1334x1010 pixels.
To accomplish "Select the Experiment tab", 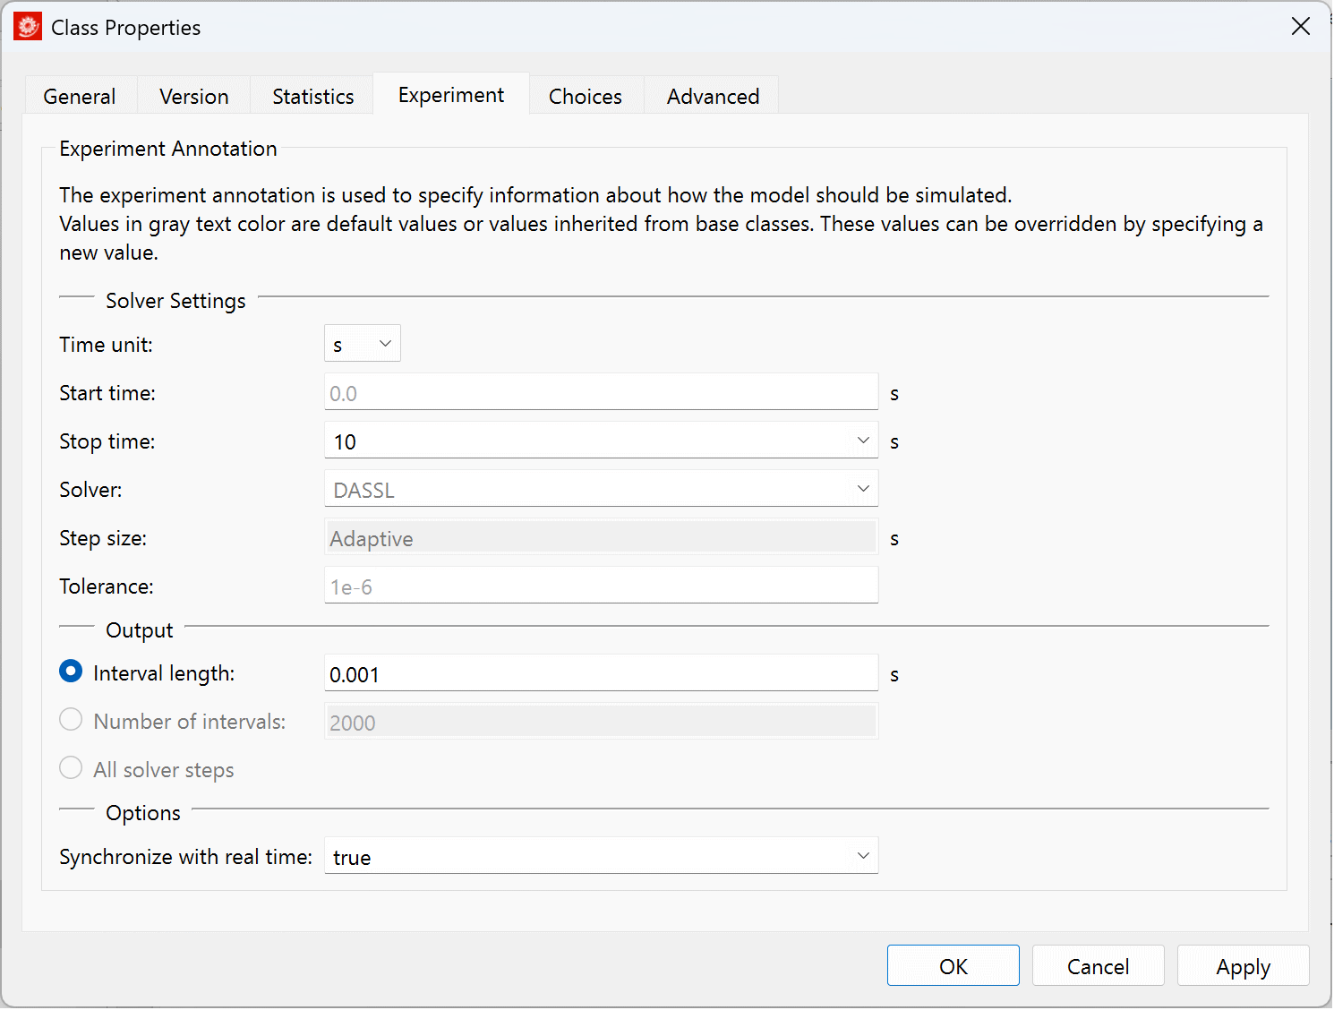I will click(451, 94).
